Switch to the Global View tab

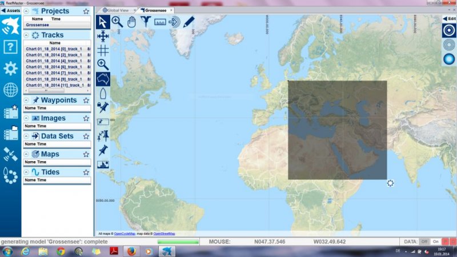tap(117, 10)
